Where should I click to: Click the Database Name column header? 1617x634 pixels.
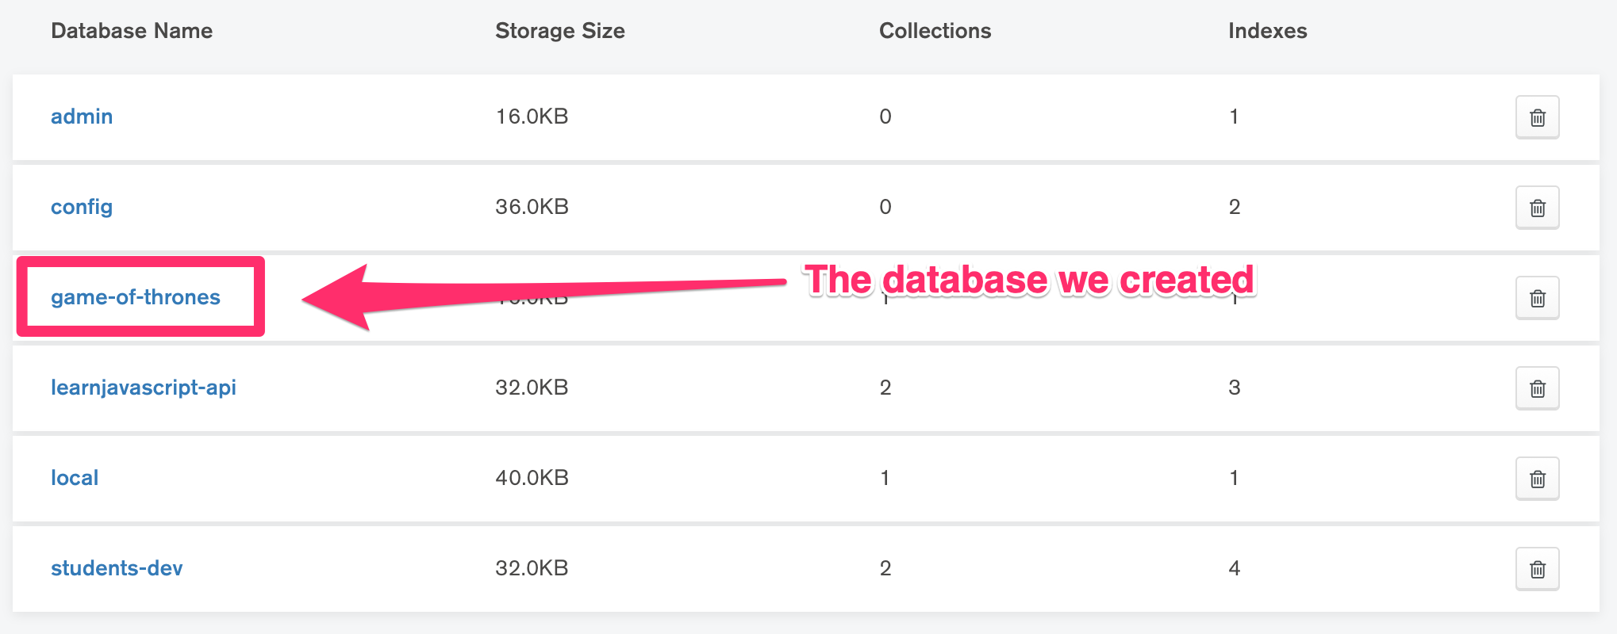132,31
